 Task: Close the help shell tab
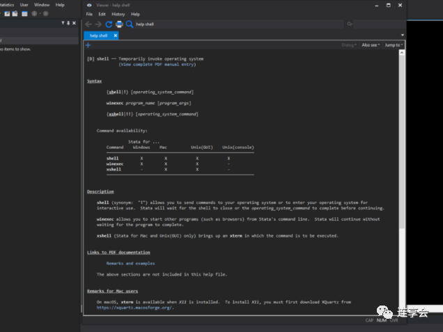pos(116,35)
